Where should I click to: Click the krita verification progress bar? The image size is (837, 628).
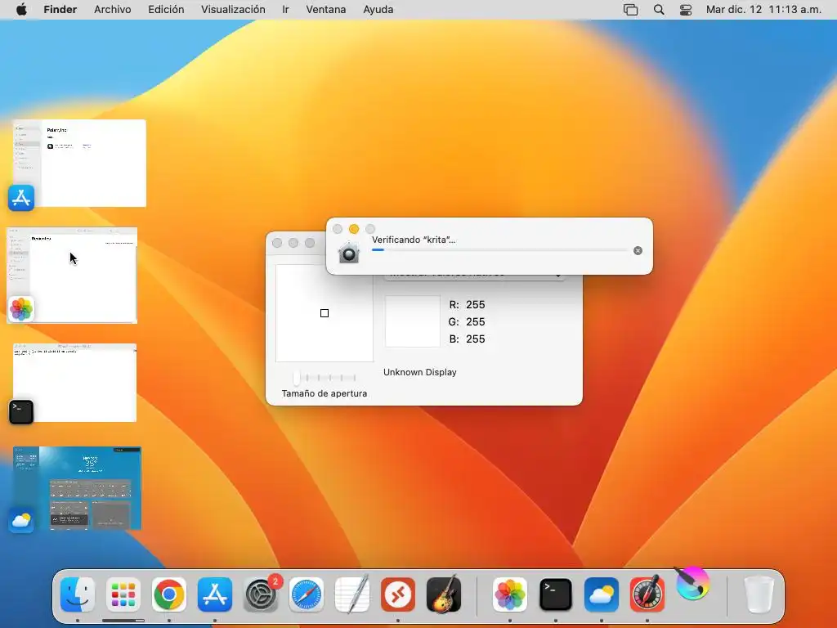pyautogui.click(x=499, y=250)
